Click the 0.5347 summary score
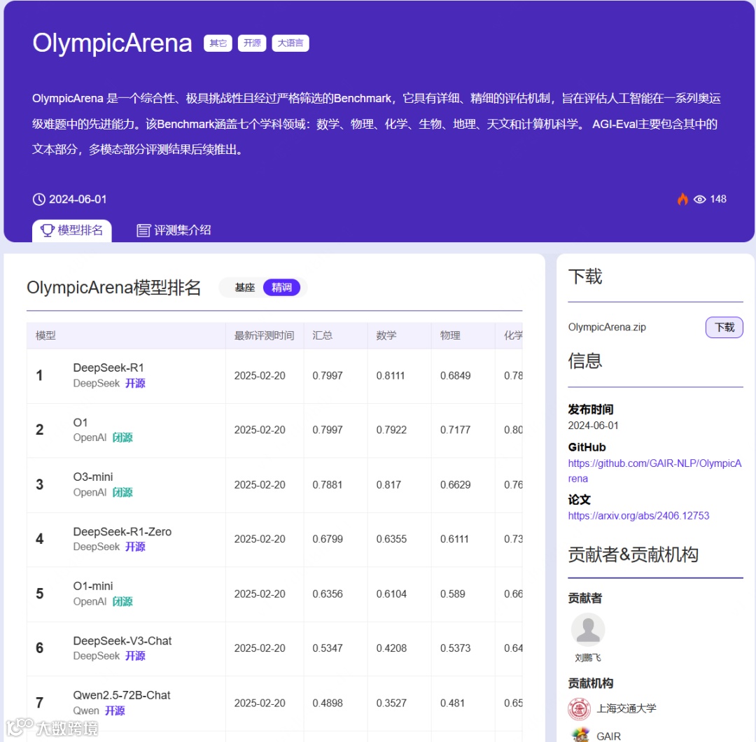 (328, 648)
